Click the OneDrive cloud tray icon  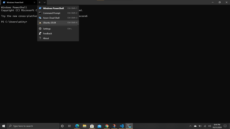coord(195,126)
